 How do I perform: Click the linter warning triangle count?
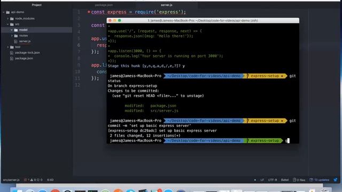(x=33, y=180)
